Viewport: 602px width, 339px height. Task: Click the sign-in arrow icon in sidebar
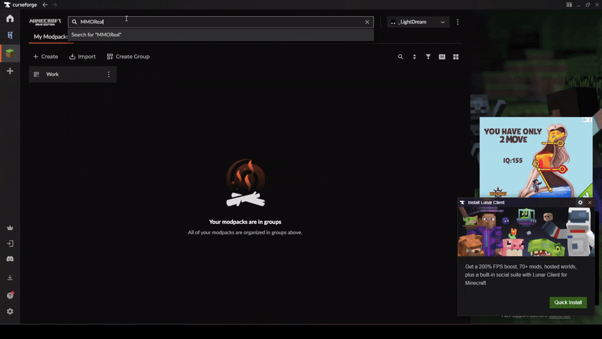pyautogui.click(x=10, y=244)
